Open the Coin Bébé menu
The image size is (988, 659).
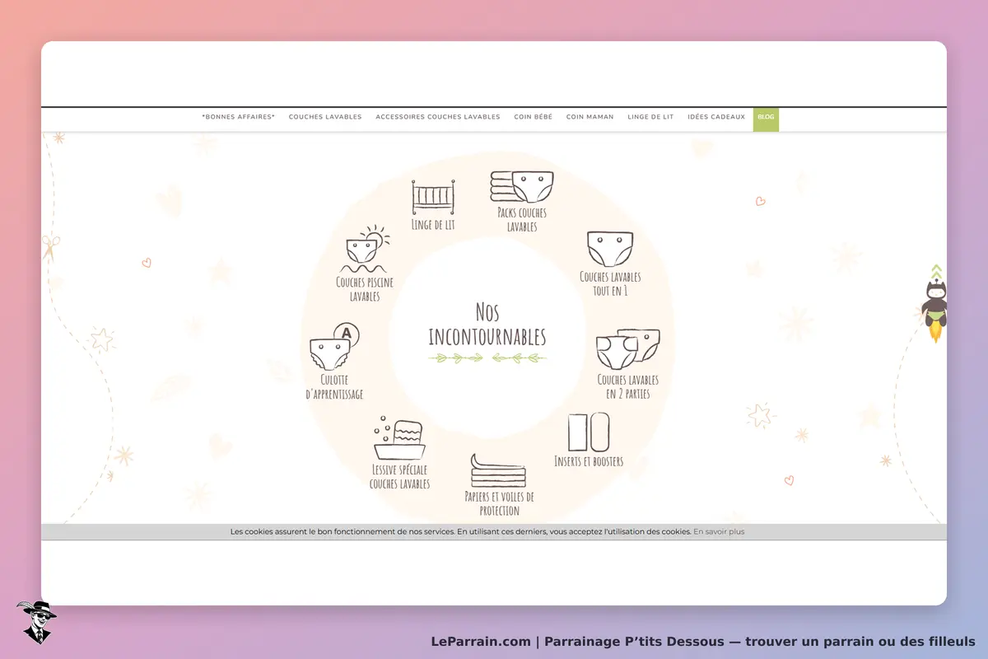534,117
